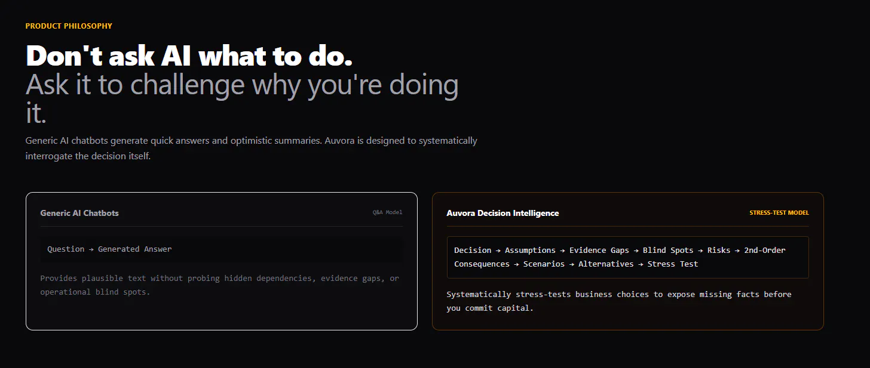870x368 pixels.
Task: Click the text "Systematically stress-tests business choices"
Action: coord(619,302)
